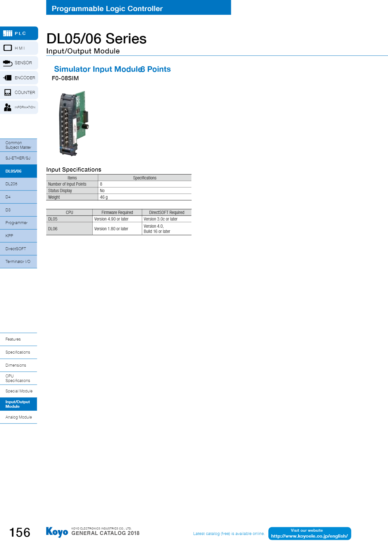Go to the highlighted Input/Output Module section
The height and width of the screenshot is (549, 388).
click(x=19, y=404)
